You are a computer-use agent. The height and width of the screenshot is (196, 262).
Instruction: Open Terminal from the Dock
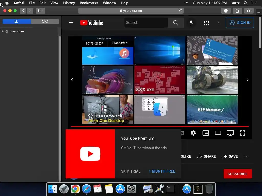170,189
